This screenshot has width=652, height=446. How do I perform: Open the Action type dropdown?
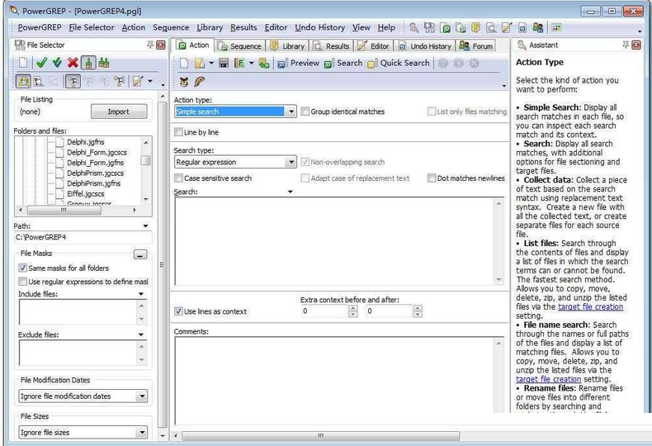point(291,111)
